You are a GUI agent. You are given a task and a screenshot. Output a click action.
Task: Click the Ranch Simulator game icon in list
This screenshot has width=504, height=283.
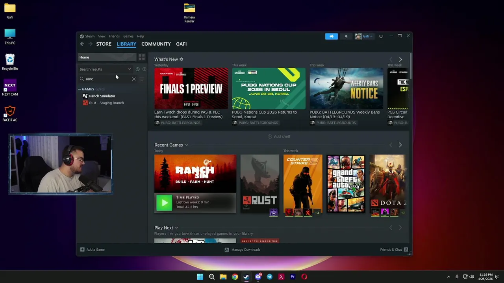coord(85,96)
